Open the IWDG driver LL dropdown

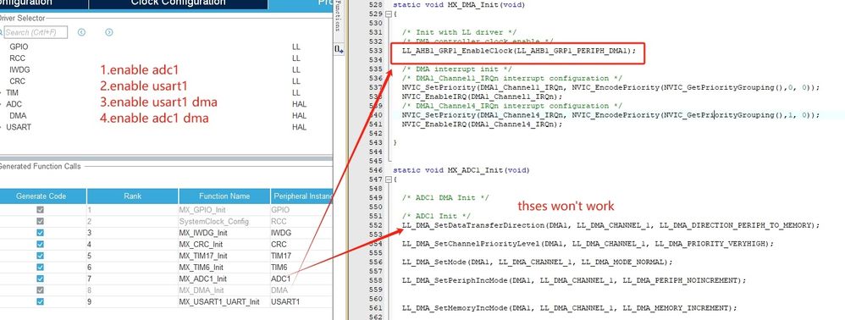[296, 69]
